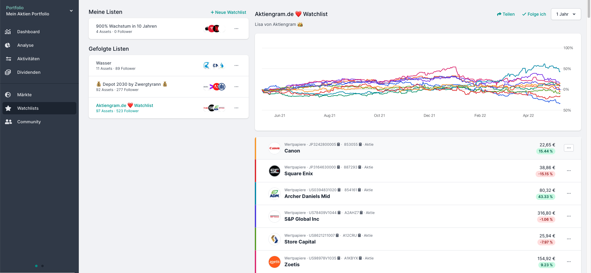The height and width of the screenshot is (273, 591).
Task: Copy Canon WKN 853055 clipboard icon
Action: [360, 144]
